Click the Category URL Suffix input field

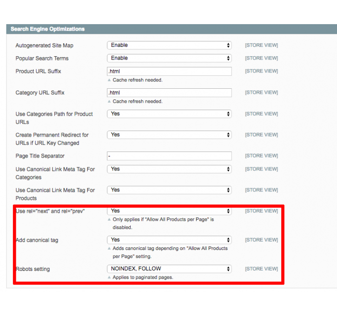pos(169,92)
